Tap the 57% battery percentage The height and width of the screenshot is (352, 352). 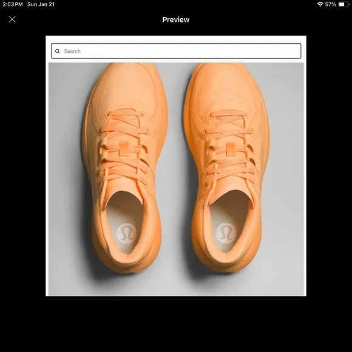330,4
